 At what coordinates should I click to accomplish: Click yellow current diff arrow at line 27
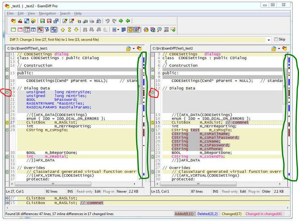[x=7, y=122]
